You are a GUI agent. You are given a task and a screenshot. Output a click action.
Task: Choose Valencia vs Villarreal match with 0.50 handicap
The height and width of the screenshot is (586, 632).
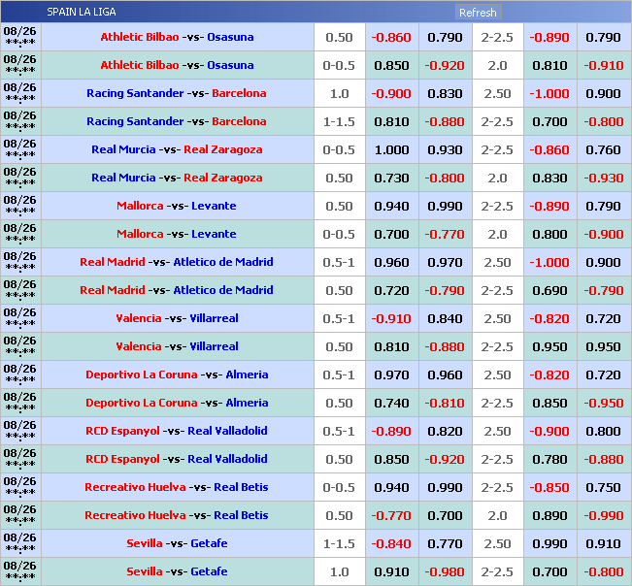tap(177, 346)
